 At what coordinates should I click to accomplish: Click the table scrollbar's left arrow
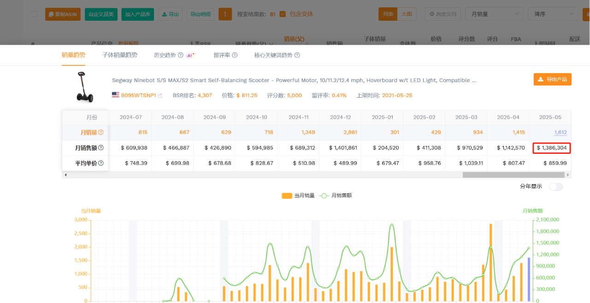pos(65,175)
